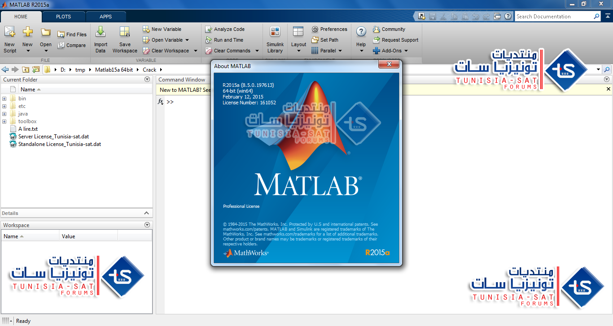Open Command Window actions menu
Screen dimensions: 613x326
(607, 79)
